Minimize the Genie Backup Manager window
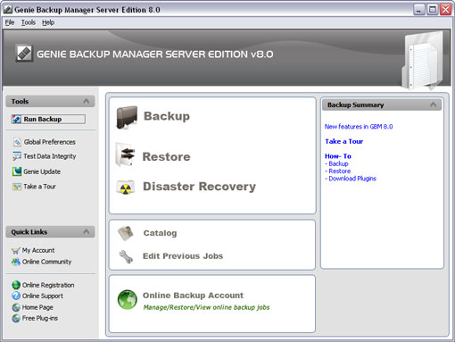The height and width of the screenshot is (342, 455). 418,10
